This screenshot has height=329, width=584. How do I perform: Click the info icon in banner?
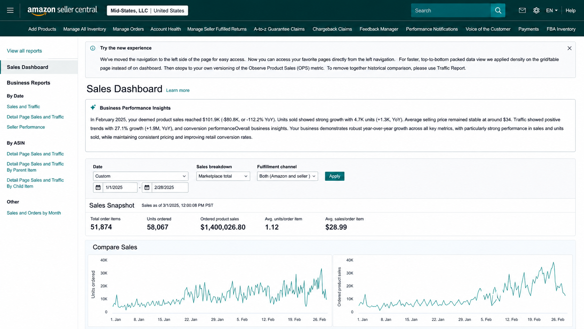93,48
